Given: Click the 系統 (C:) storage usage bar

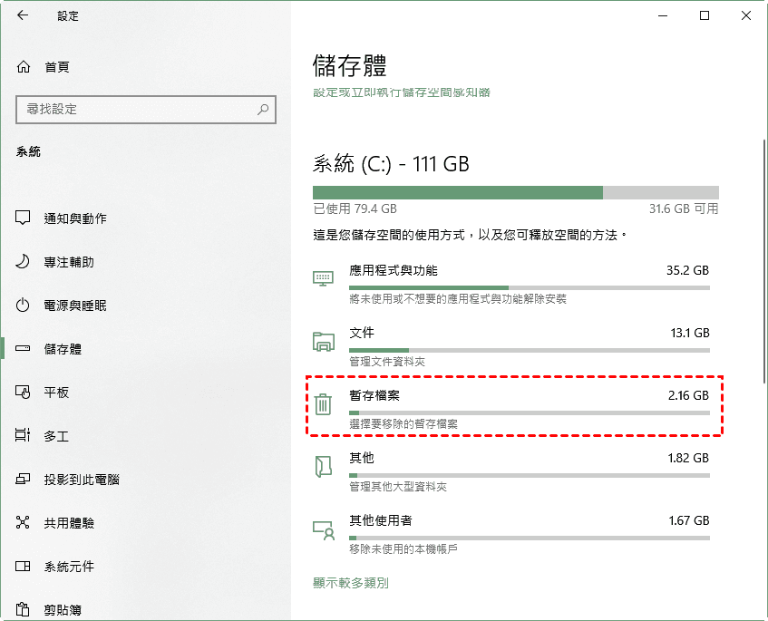Looking at the screenshot, I should point(515,192).
